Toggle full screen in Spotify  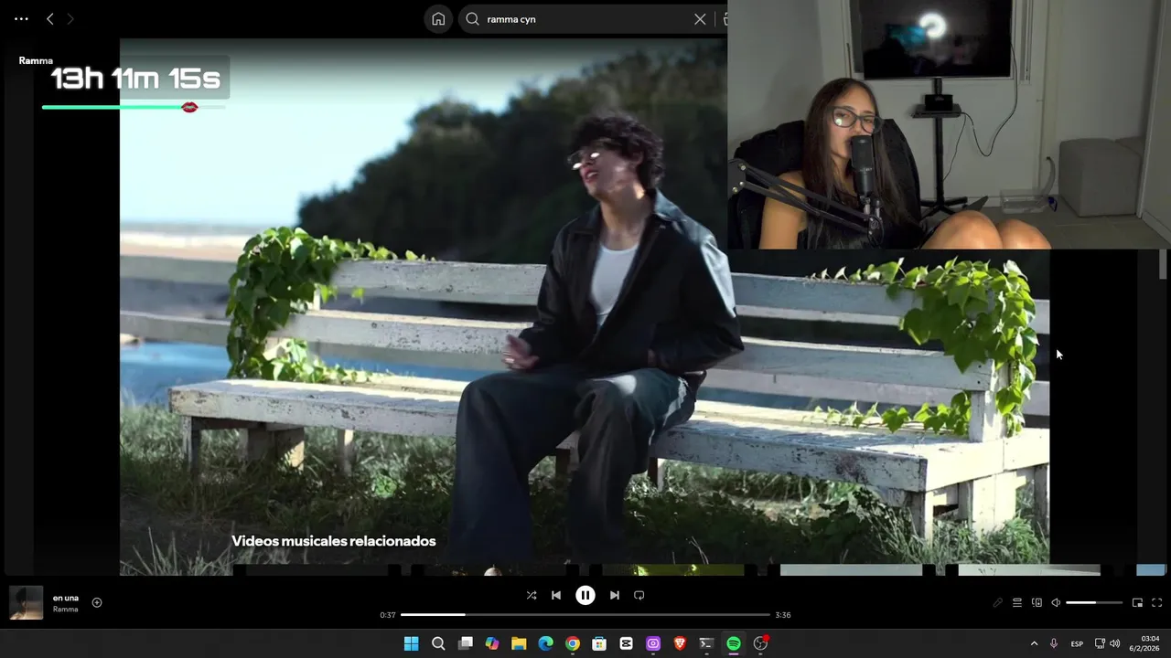1156,602
